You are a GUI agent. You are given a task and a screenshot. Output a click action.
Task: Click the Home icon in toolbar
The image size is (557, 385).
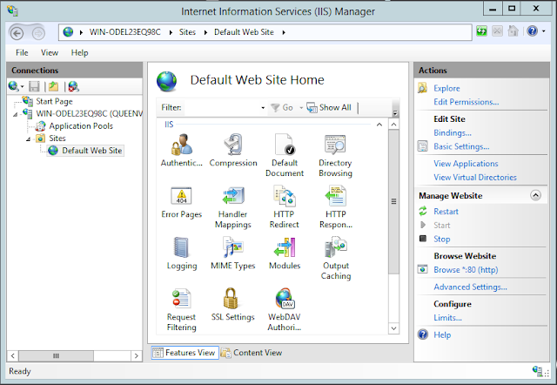tap(513, 31)
